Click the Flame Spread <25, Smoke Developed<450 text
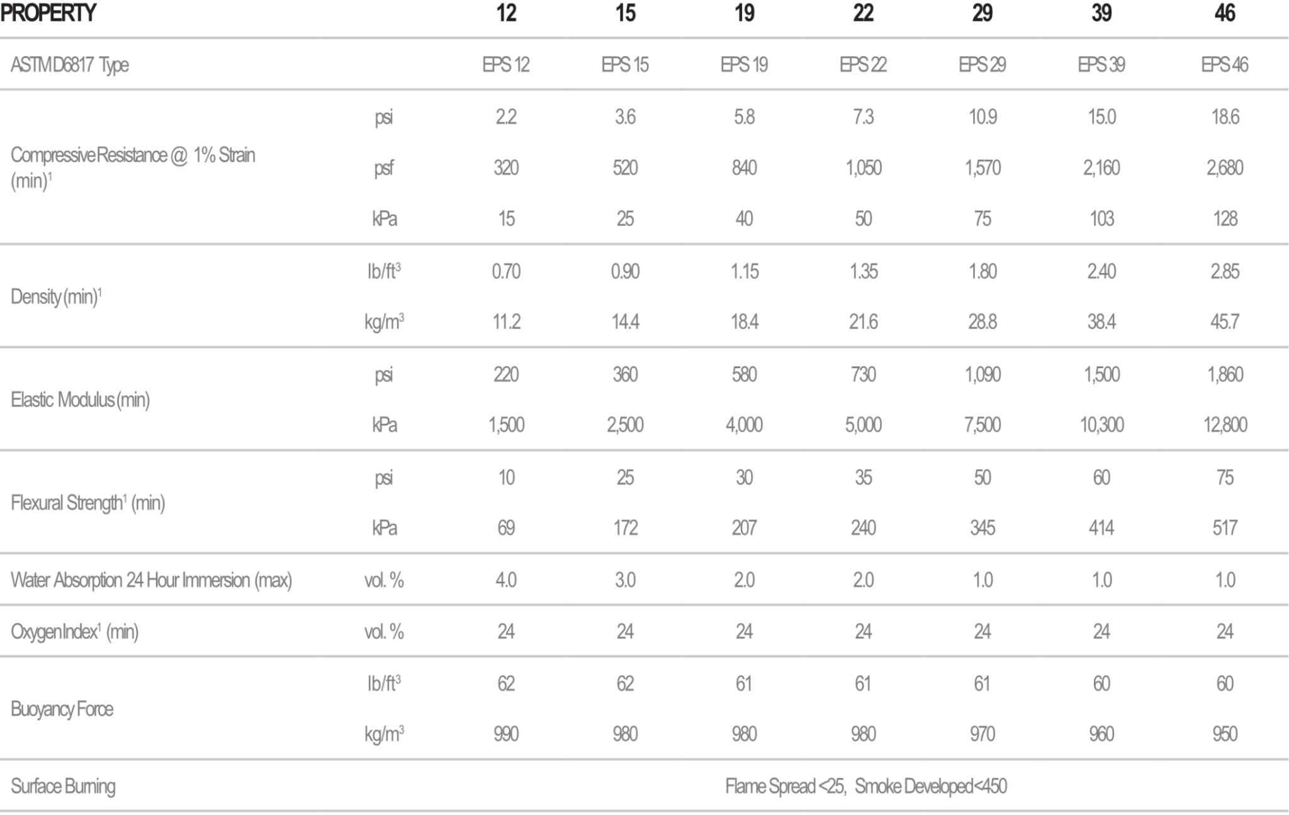This screenshot has height=815, width=1289. tap(866, 787)
